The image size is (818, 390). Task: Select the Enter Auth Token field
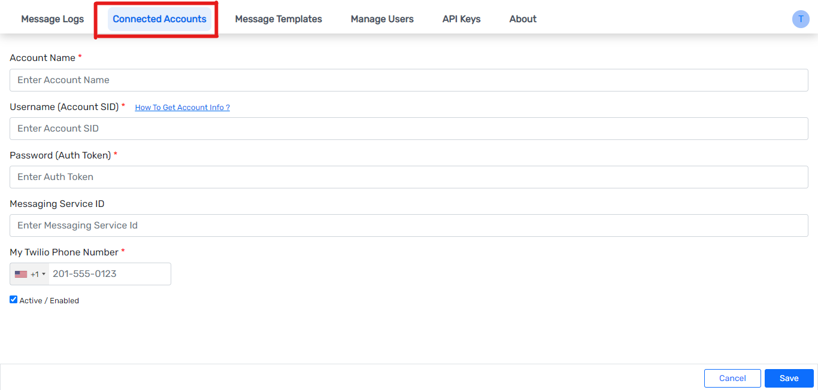pos(409,177)
